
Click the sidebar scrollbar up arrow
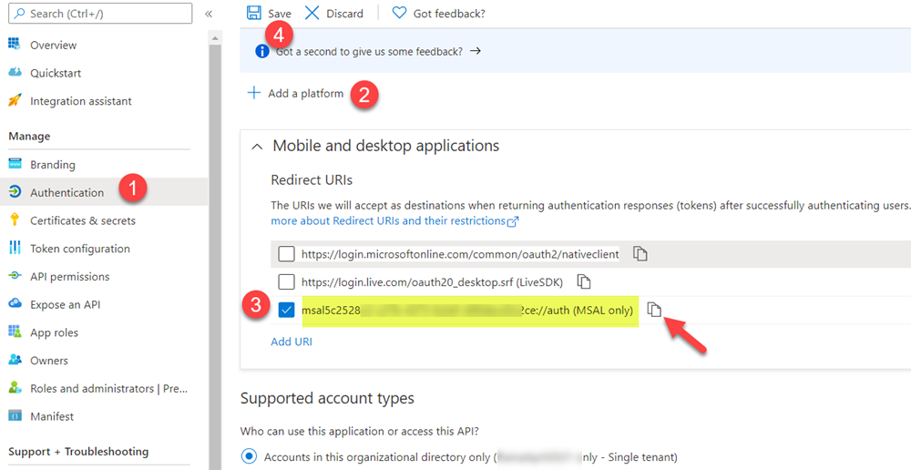pyautogui.click(x=215, y=37)
